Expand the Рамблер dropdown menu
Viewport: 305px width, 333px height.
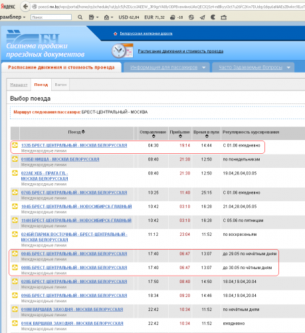pyautogui.click(x=13, y=17)
